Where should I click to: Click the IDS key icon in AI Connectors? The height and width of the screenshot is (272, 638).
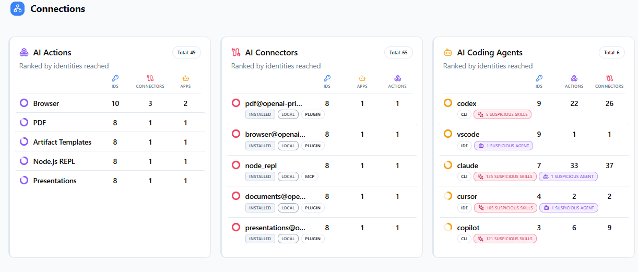(x=327, y=78)
